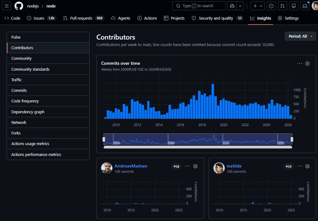Open more options on AndreasMadsen card
Viewport: 318px width, 221px height.
[x=187, y=166]
